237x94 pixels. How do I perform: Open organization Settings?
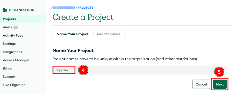coord(9,44)
